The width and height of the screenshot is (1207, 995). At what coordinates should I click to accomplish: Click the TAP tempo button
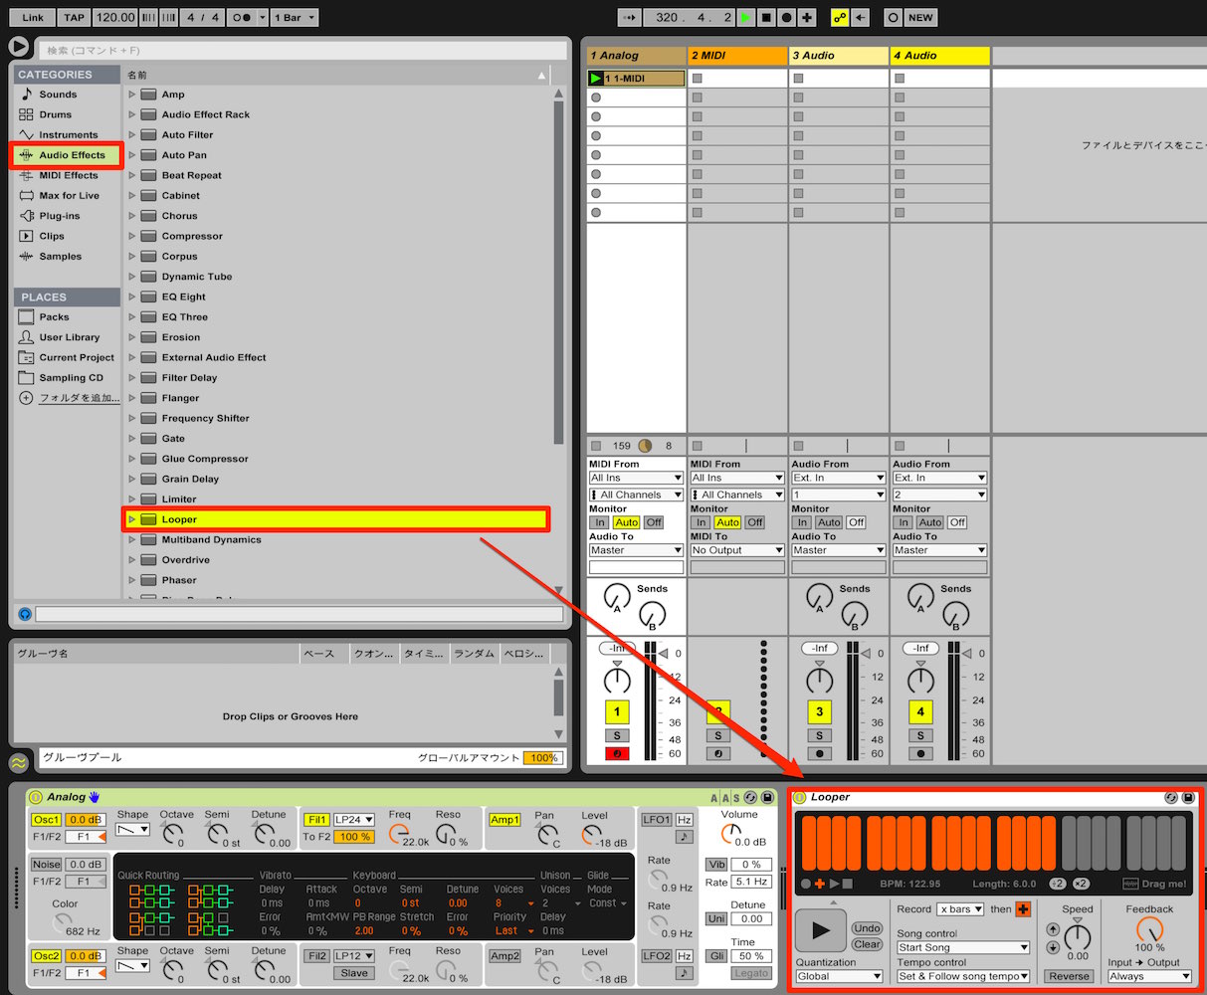coord(74,17)
